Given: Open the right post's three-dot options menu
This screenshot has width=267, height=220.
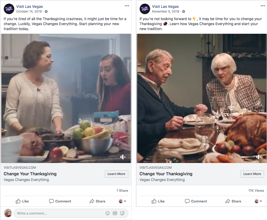Looking at the screenshot, I should [x=263, y=6].
